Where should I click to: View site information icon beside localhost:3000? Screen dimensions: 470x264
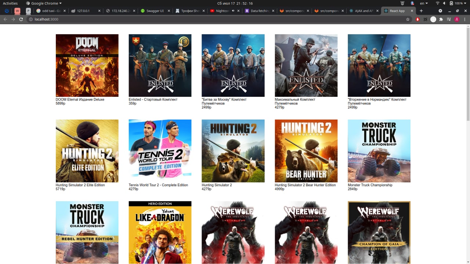click(x=31, y=19)
